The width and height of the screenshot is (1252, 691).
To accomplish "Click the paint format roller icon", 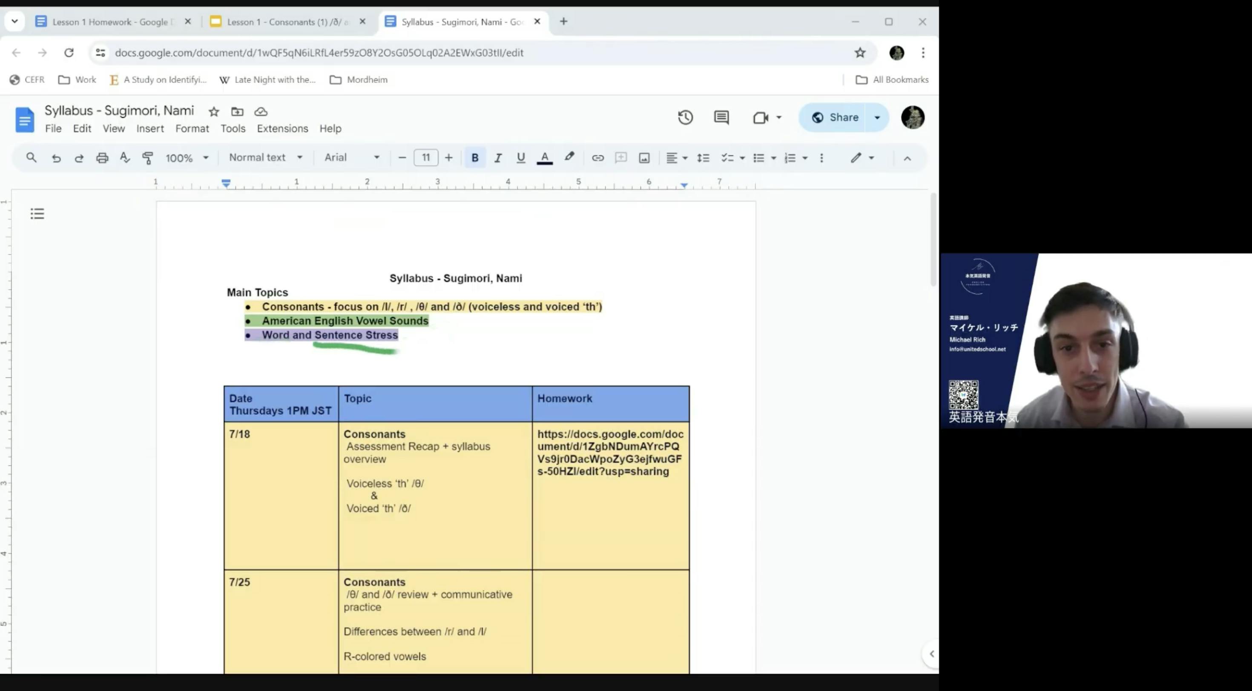I will coord(148,158).
